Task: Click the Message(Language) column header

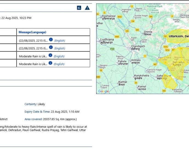Action: [32, 32]
